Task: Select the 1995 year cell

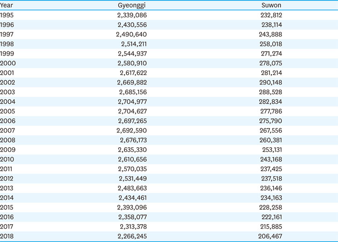Action: point(7,15)
